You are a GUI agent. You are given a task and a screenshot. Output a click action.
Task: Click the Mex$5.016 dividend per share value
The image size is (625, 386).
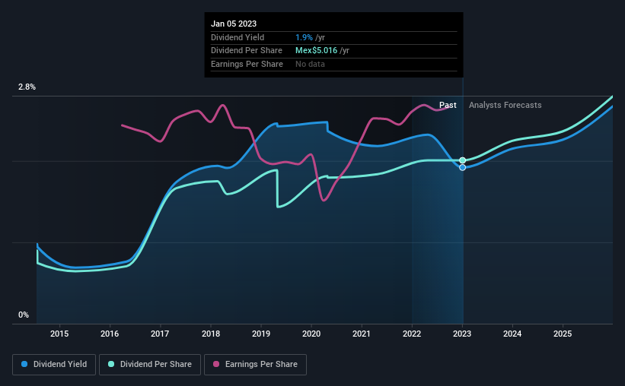[316, 51]
